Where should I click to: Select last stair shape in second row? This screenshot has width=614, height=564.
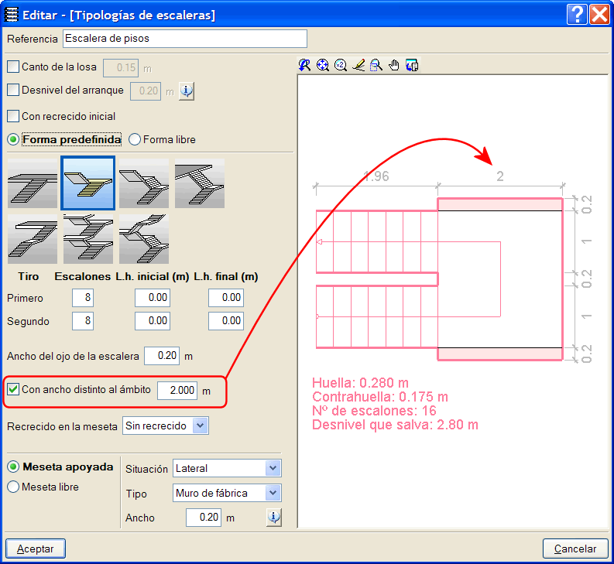(144, 239)
